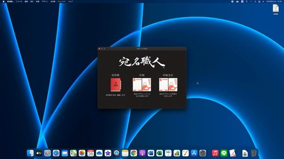Click the blue cloud app in Dock

point(99,153)
